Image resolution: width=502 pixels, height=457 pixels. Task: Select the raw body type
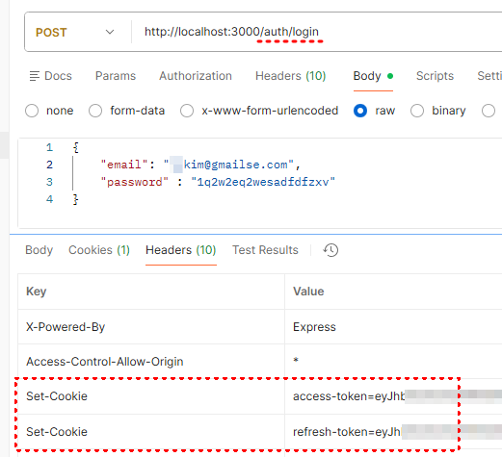[x=360, y=111]
